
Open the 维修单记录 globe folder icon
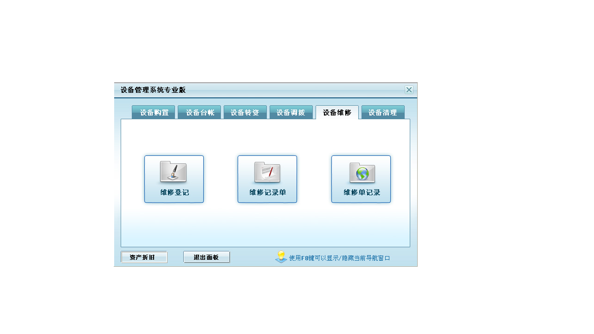tap(361, 173)
